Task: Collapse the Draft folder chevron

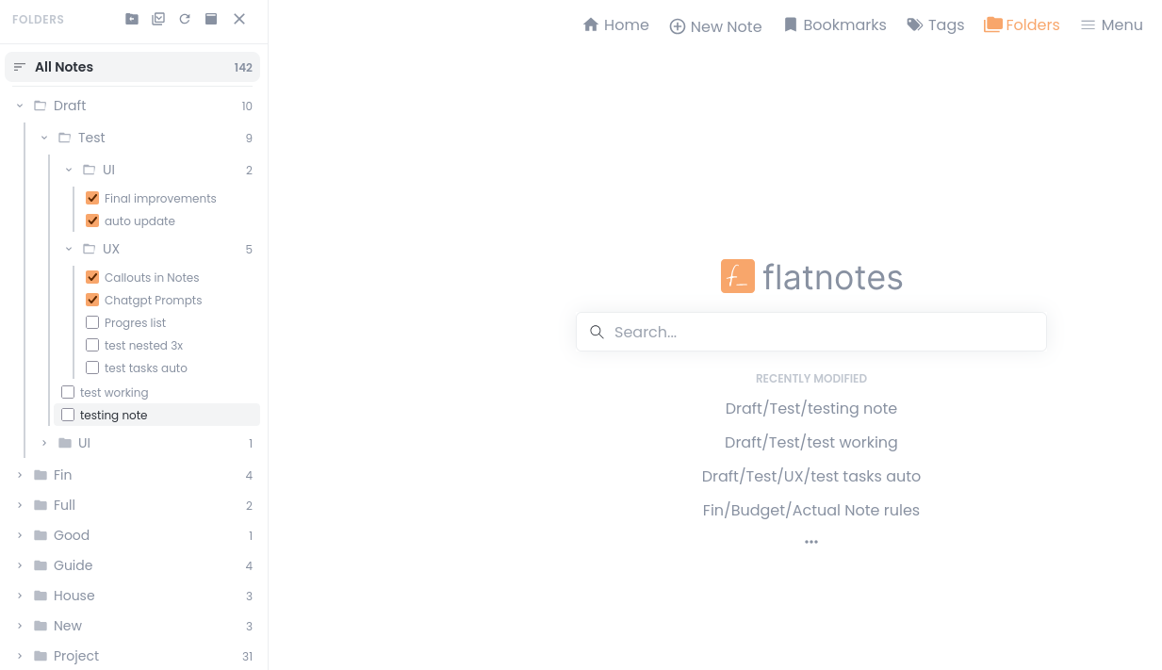Action: (20, 106)
